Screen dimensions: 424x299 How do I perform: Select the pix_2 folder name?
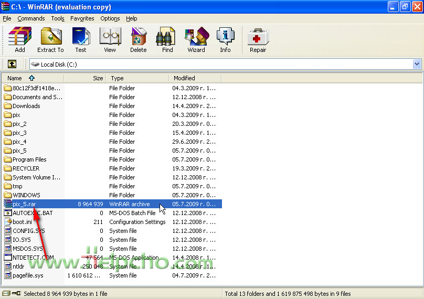pyautogui.click(x=19, y=124)
